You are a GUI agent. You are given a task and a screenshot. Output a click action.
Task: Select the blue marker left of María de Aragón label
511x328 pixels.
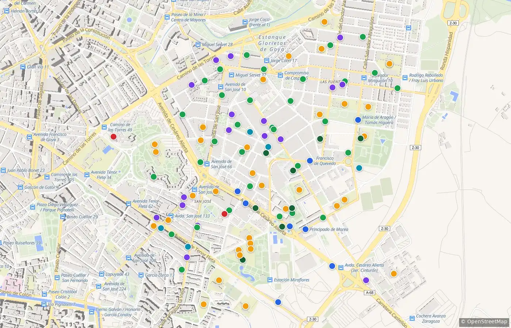click(x=358, y=120)
